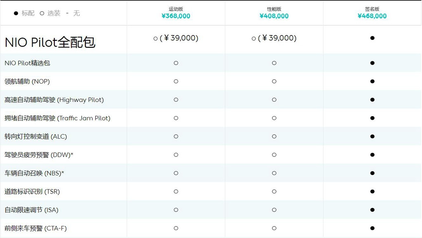
Task: Click 转向灯控制变道 (ALC) optional circle under 性能版
Action: click(274, 136)
